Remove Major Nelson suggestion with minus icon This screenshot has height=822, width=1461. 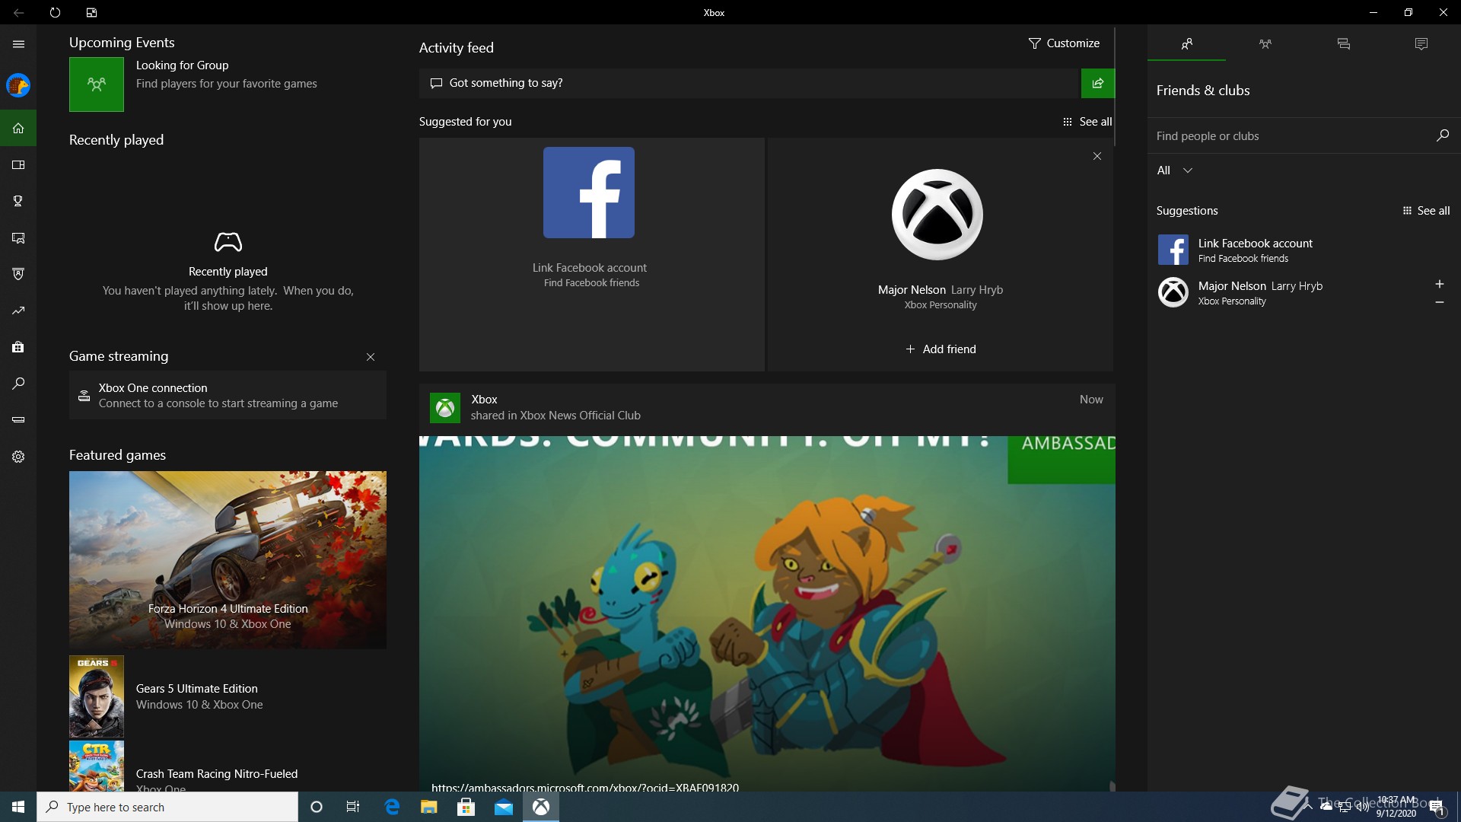(x=1440, y=302)
